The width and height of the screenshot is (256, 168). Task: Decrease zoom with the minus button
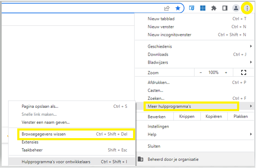click(x=201, y=72)
